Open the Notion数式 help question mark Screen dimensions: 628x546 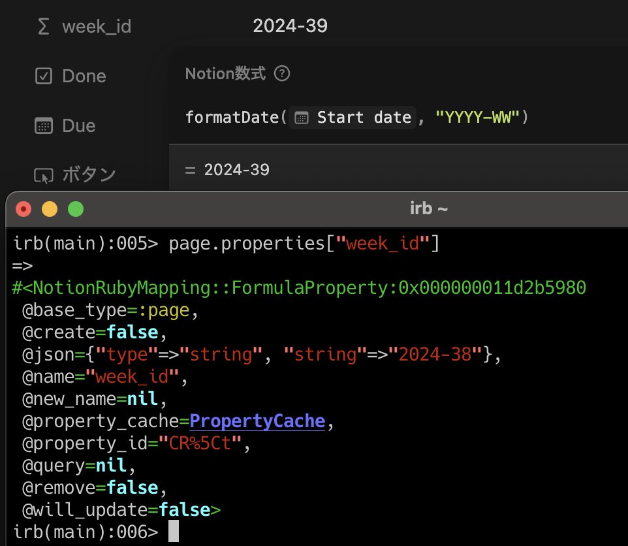[x=282, y=73]
